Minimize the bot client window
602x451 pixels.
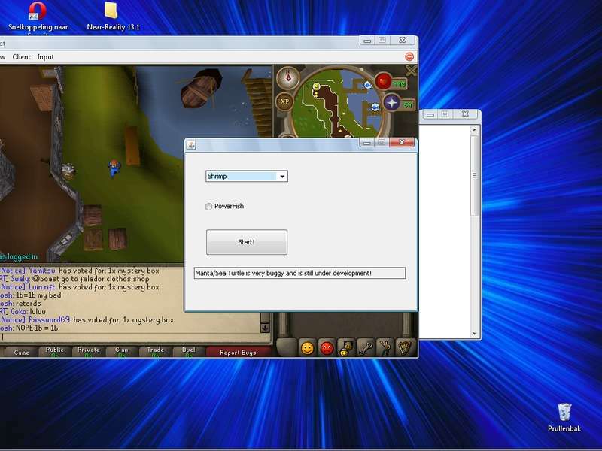[x=367, y=41]
